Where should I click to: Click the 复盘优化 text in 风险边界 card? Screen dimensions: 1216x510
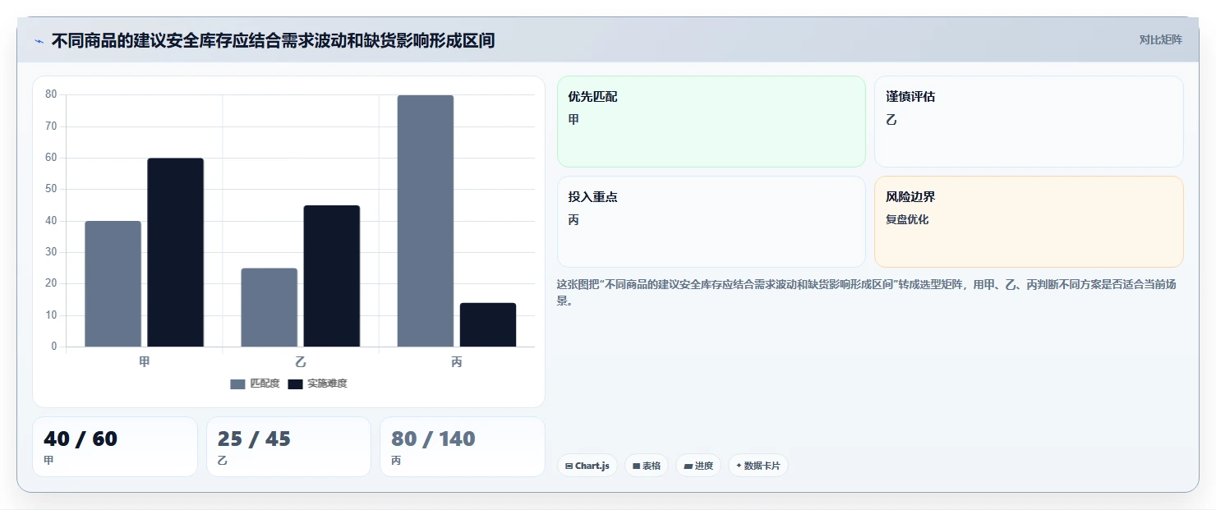pos(907,220)
